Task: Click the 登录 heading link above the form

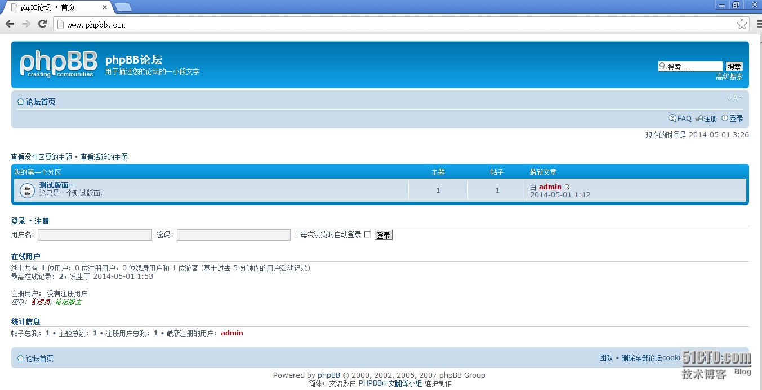Action: coord(19,221)
